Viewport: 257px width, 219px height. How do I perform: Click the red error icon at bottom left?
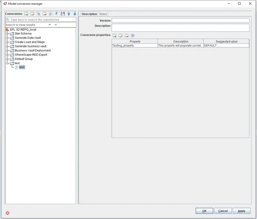7,213
